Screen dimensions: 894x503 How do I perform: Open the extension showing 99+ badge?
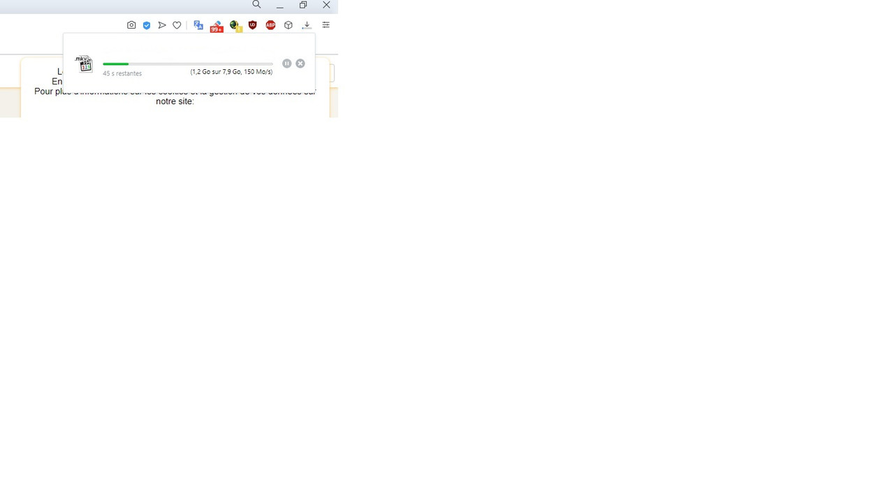pos(217,27)
